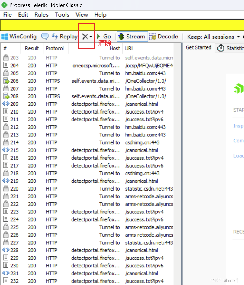Click document icon of session 216
The width and height of the screenshot is (244, 285).
[x=6, y=157]
